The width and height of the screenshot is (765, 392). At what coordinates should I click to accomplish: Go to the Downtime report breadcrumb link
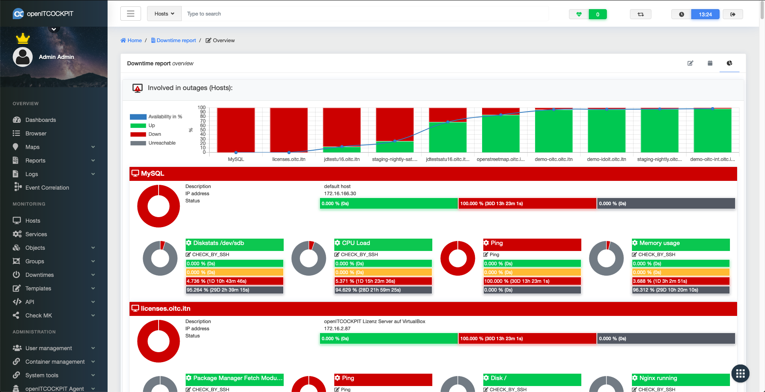[173, 40]
